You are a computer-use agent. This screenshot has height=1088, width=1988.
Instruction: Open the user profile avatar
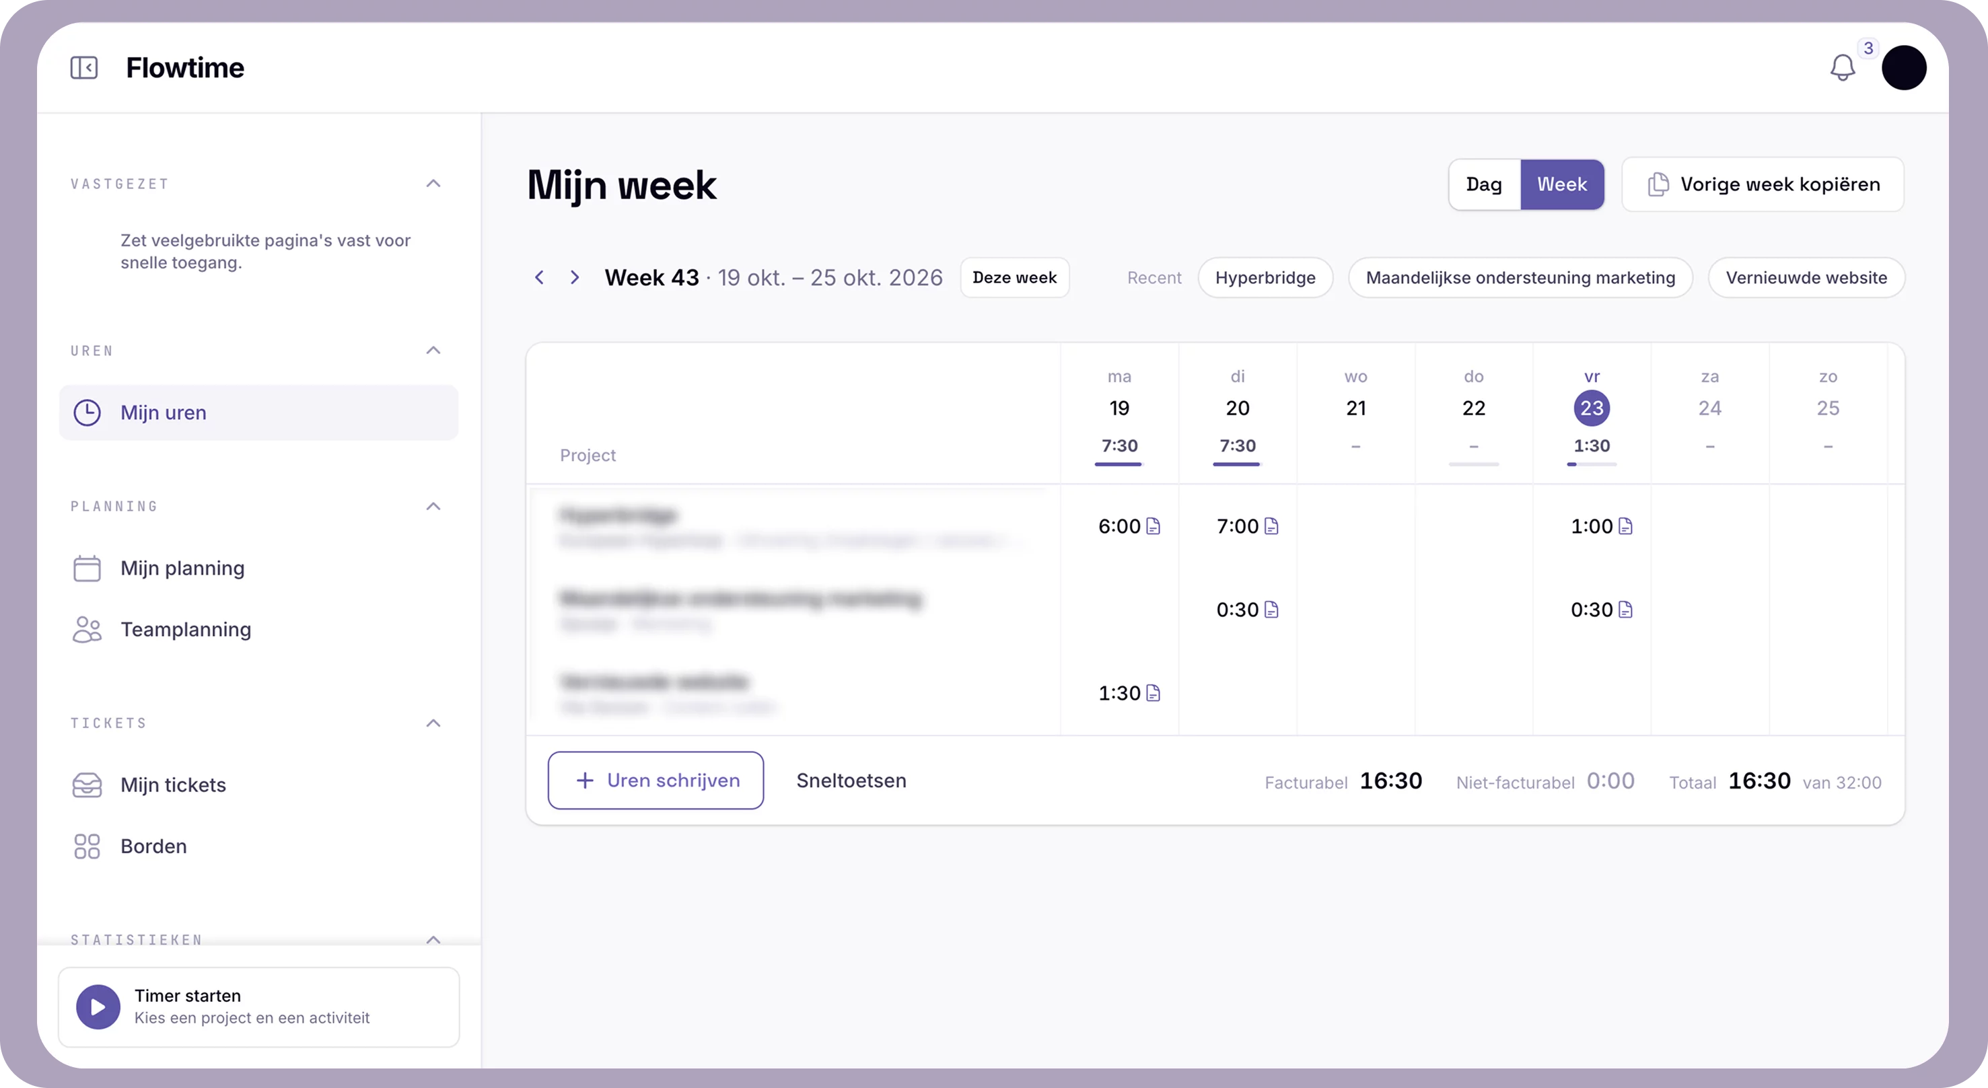click(x=1904, y=68)
